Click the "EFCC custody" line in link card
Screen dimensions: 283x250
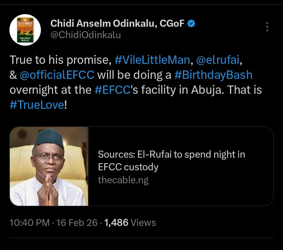(128, 167)
